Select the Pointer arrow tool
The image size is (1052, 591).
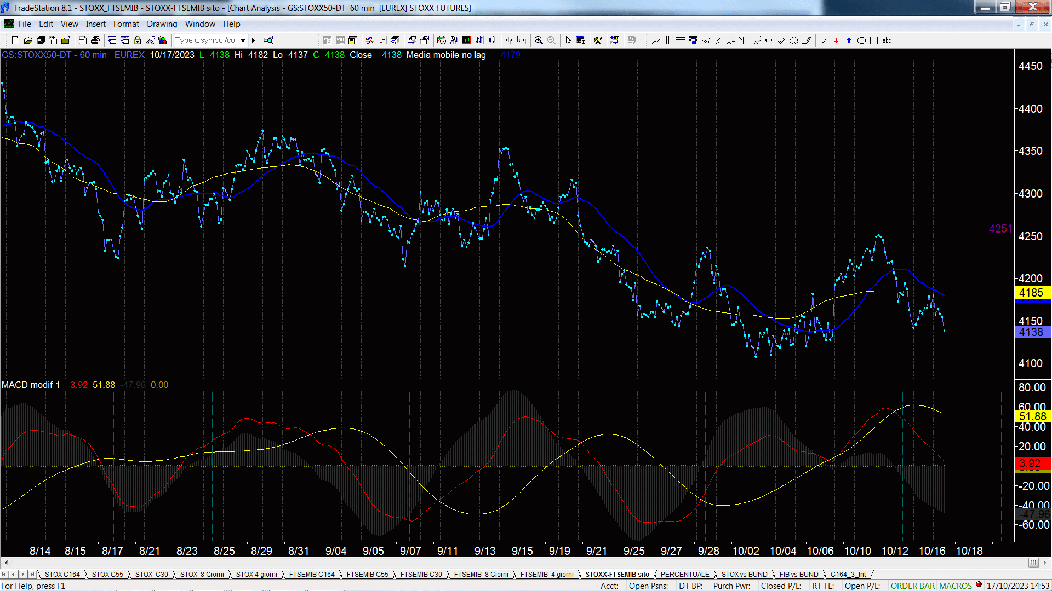tap(568, 40)
